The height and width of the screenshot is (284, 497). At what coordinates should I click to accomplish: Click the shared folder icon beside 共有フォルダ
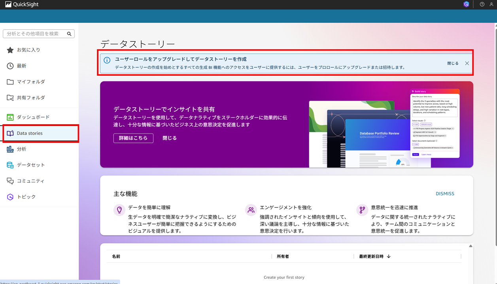click(x=10, y=97)
